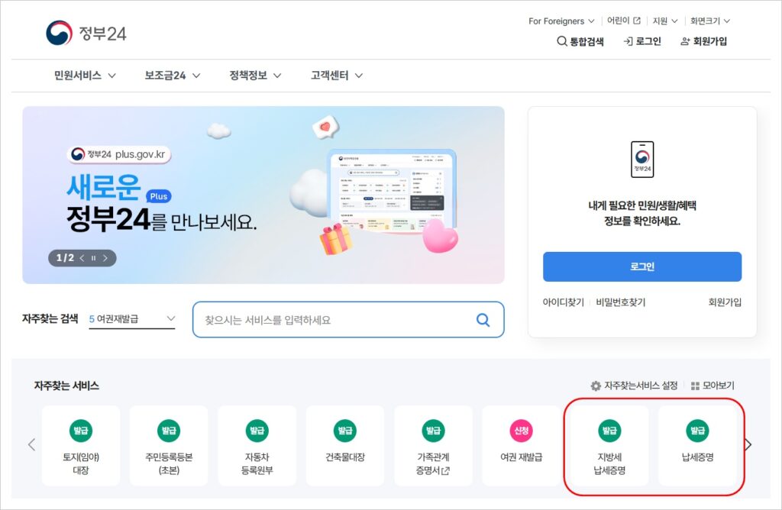This screenshot has height=510, width=782.
Task: Click the 정부24 phone icon in login panel
Action: 642,160
